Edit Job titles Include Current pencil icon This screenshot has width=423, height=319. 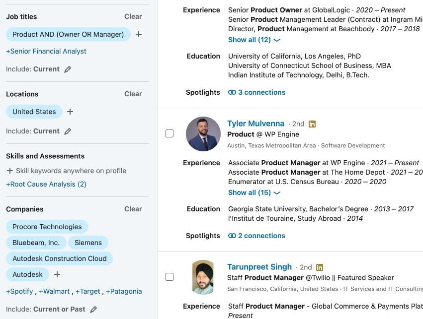68,69
